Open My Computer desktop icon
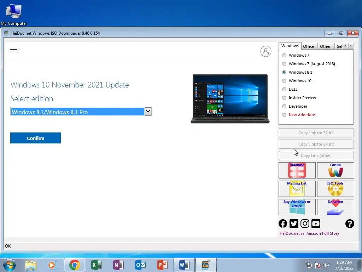This screenshot has height=272, width=362. [x=14, y=15]
